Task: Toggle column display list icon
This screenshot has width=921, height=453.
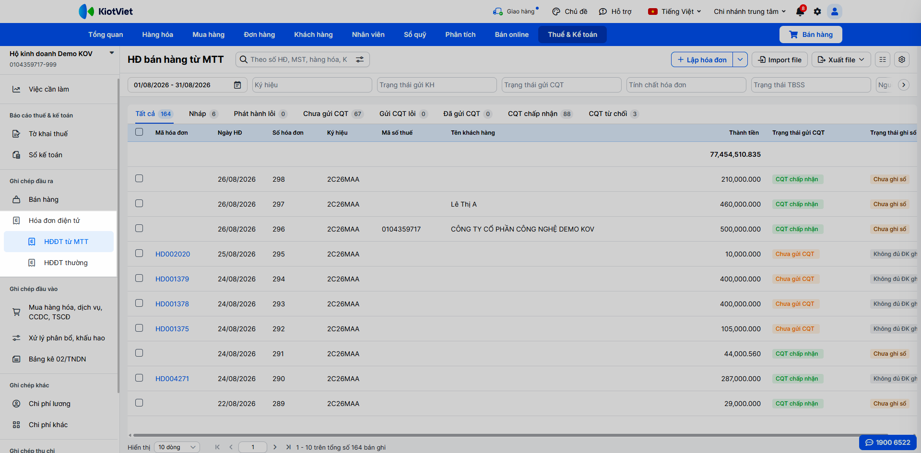Action: pos(883,59)
